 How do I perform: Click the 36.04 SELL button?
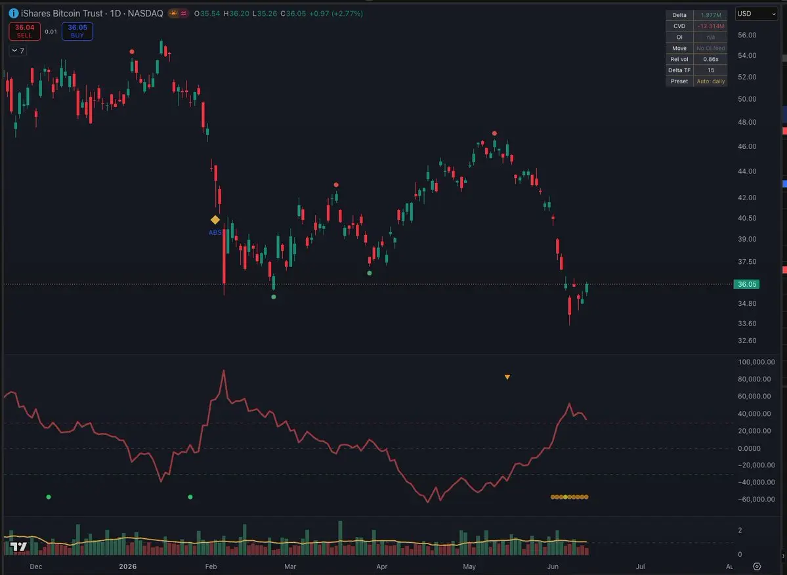click(24, 31)
